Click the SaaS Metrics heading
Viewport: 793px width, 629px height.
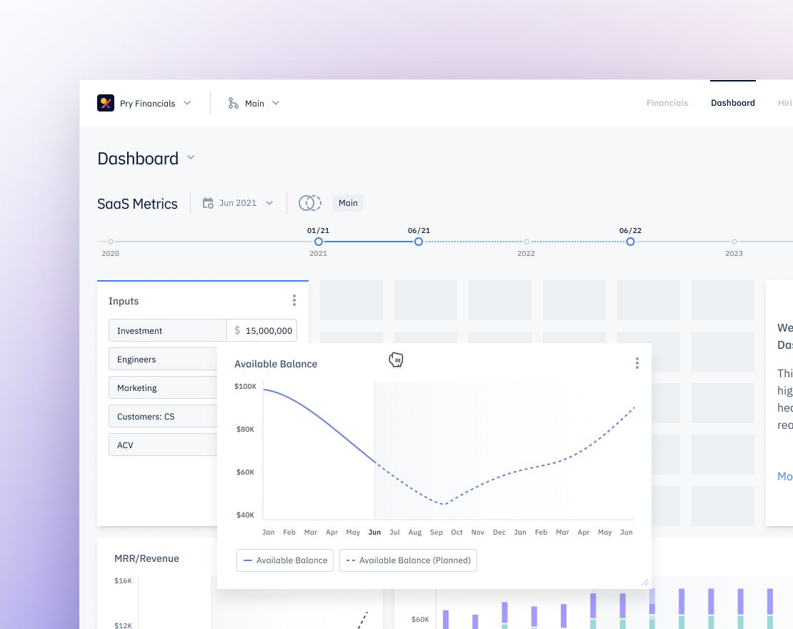click(138, 204)
